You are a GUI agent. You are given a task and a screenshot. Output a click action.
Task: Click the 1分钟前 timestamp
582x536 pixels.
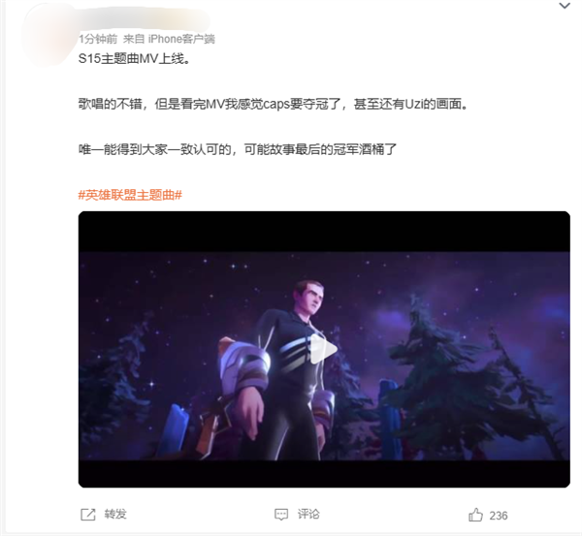(98, 39)
